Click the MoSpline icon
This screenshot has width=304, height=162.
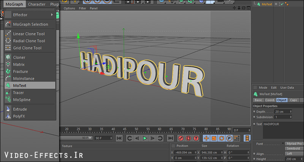point(8,100)
